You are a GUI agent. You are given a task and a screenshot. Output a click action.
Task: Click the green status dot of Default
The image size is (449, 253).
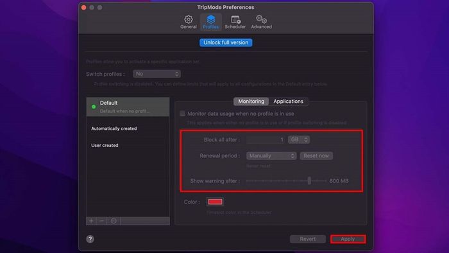[x=94, y=107]
